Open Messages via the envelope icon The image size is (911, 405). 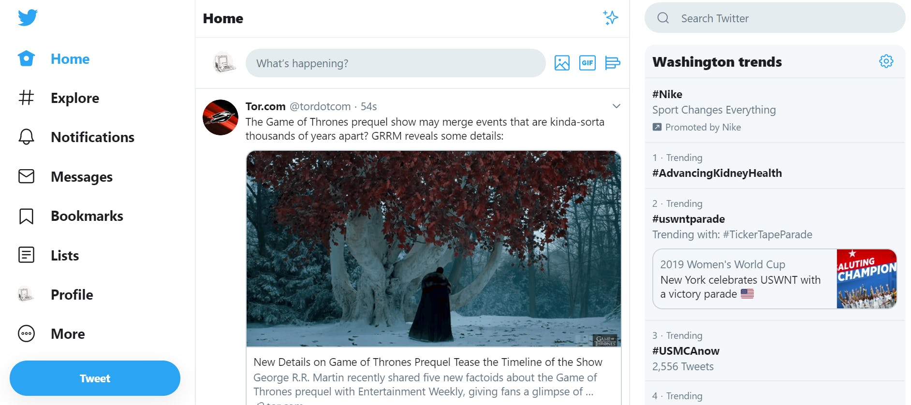click(26, 177)
